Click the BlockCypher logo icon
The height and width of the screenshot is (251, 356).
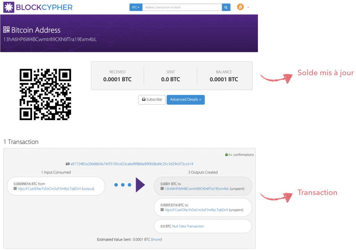(x=9, y=7)
